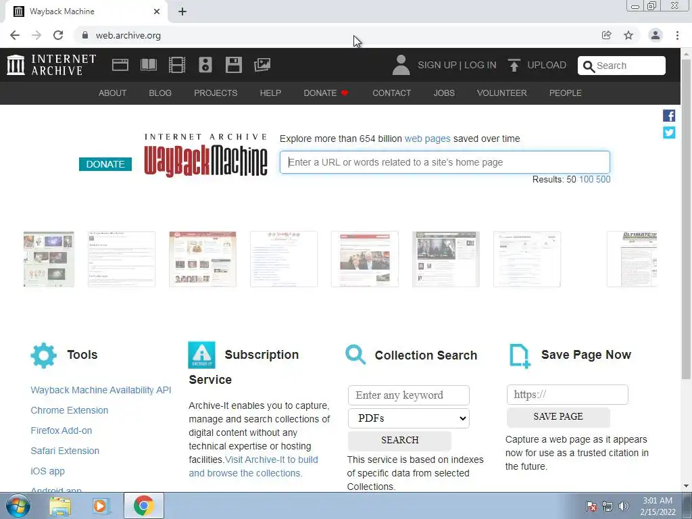Click the SIGN UP link
Screen dimensions: 692x519
437,65
